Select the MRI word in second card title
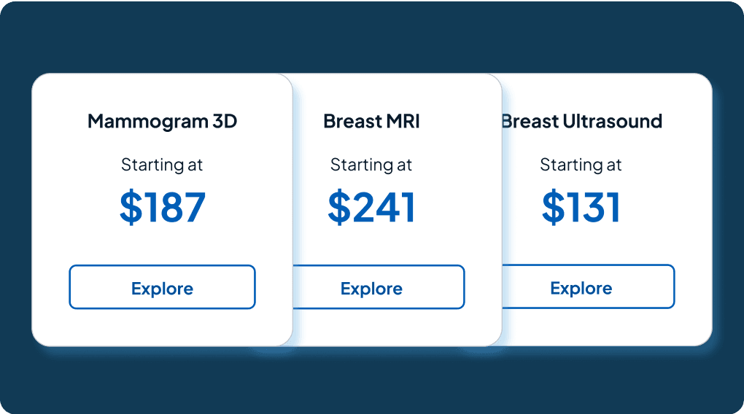 coord(402,121)
